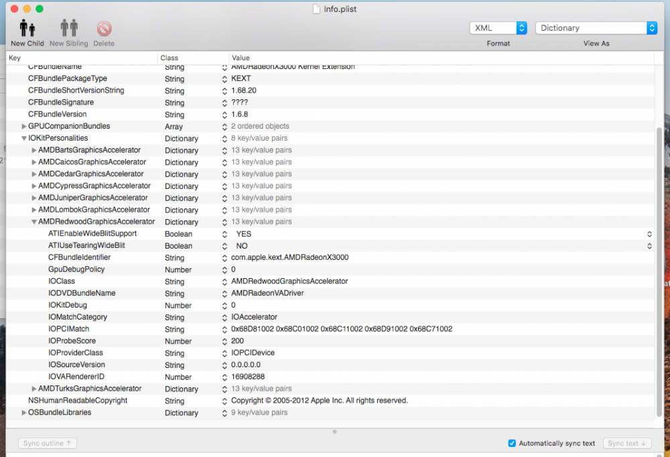Expand the OSBundleLibraries dictionary

(24, 413)
